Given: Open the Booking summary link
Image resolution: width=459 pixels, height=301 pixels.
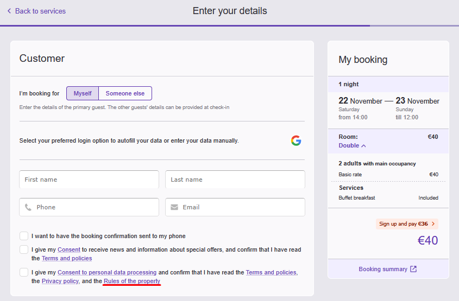Looking at the screenshot, I should tap(382, 269).
